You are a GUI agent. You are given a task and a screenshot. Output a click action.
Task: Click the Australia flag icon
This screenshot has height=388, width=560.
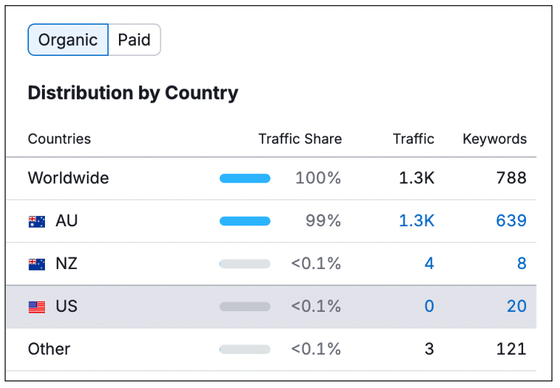click(37, 221)
